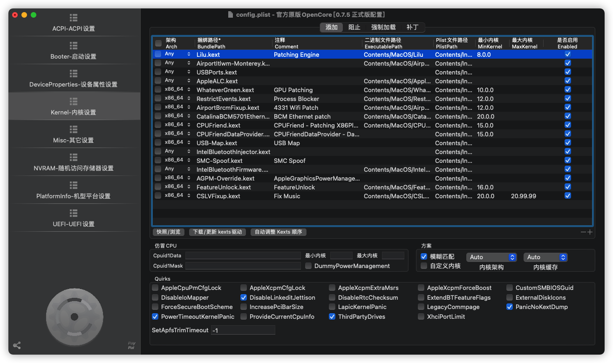Click the add/remove row plus-minus control
The height and width of the screenshot is (363, 613).
point(586,232)
